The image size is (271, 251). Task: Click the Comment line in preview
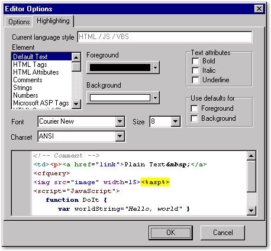point(66,156)
